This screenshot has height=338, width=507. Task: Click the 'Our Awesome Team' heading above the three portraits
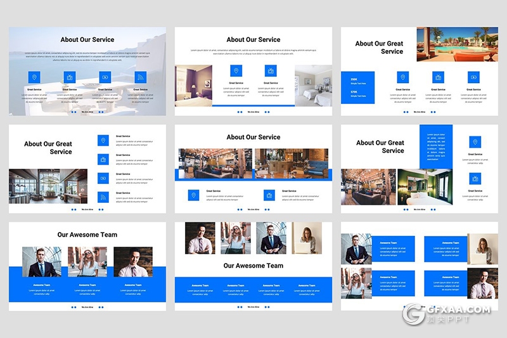tap(87, 235)
